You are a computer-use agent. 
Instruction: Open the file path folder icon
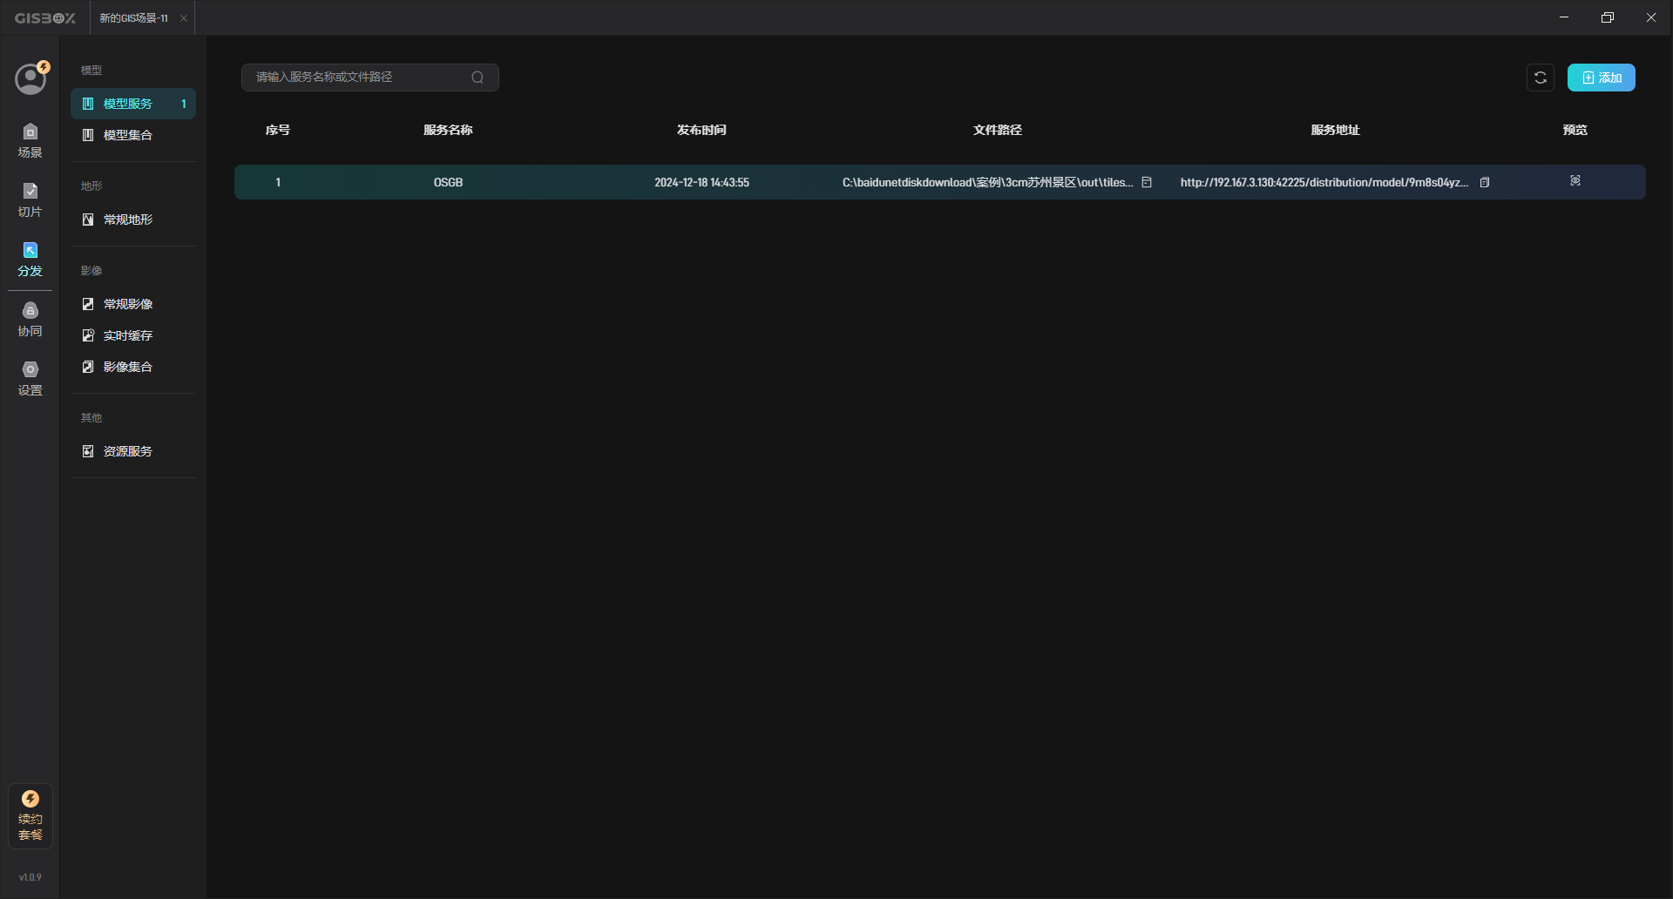tap(1147, 183)
